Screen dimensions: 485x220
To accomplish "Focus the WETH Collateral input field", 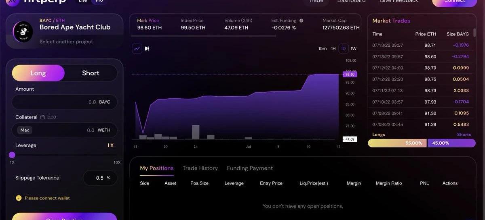I will (65, 131).
